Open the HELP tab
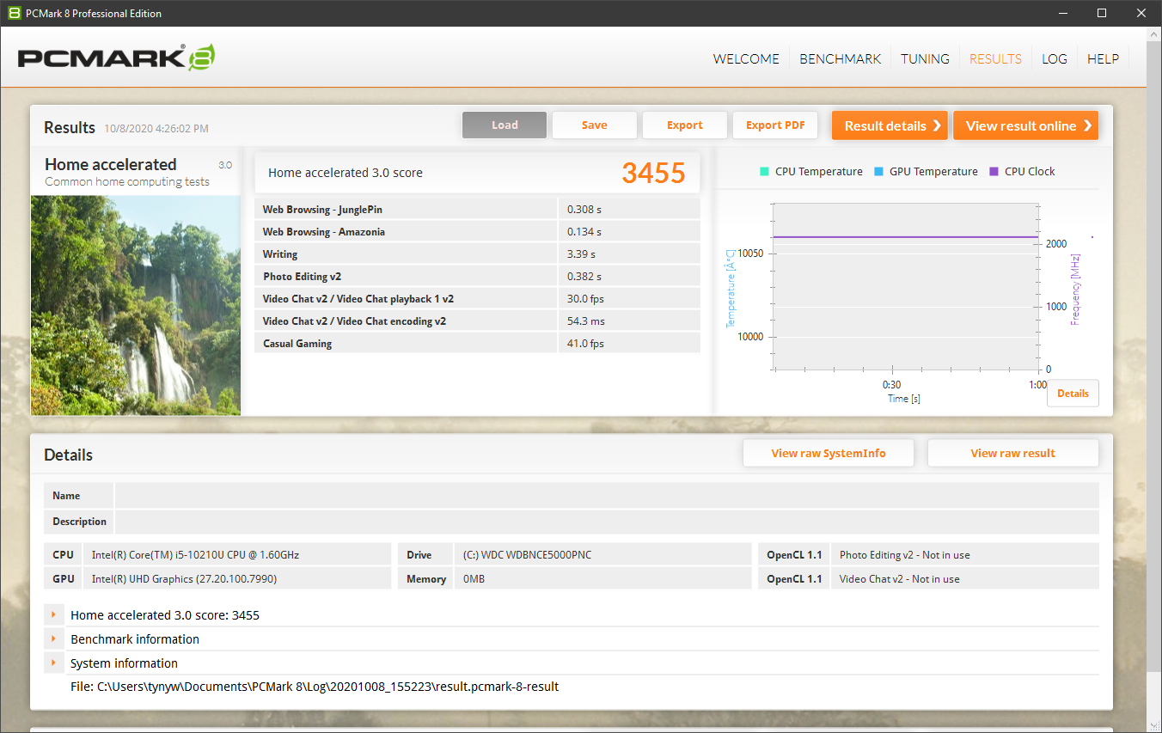1162x733 pixels. coord(1103,59)
